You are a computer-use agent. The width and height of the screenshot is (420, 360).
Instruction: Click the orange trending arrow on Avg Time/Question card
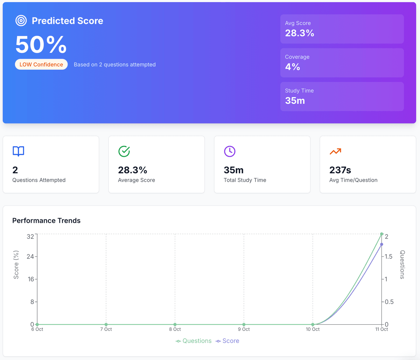[335, 151]
